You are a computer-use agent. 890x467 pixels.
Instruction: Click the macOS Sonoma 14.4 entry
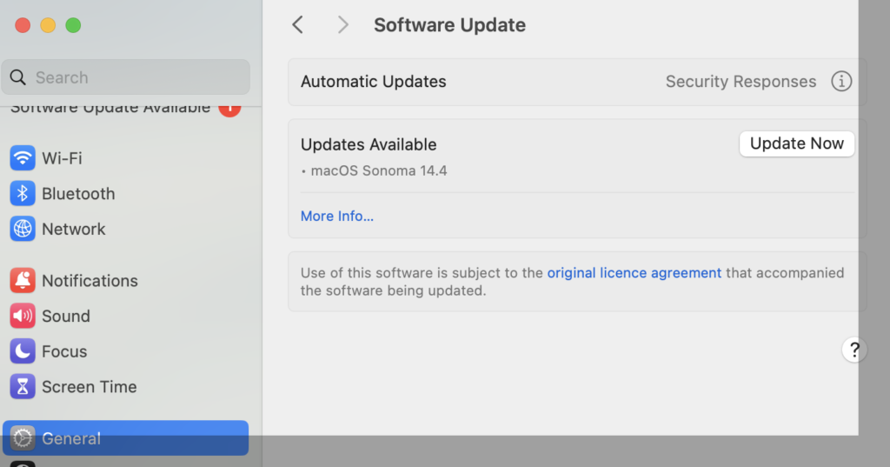pyautogui.click(x=379, y=170)
